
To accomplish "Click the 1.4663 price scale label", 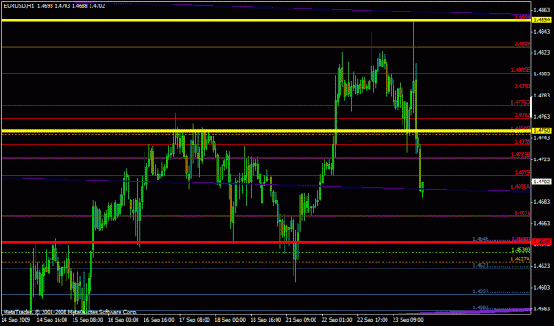I will 542,223.
